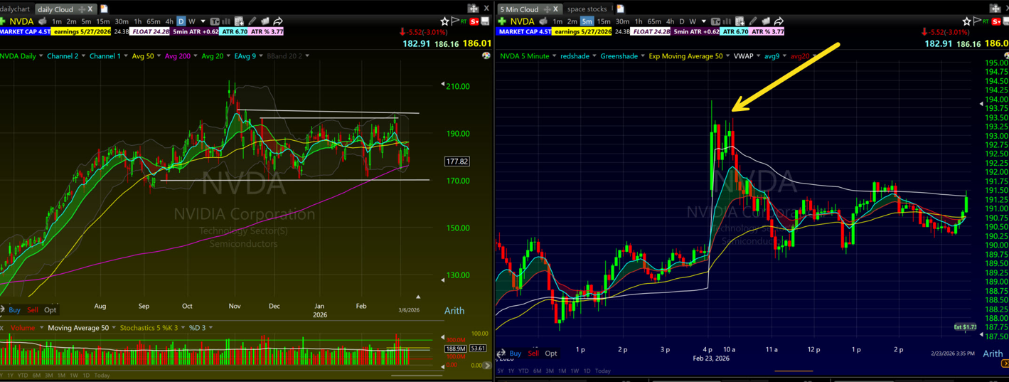Toggle Arith scale in daily chart
Image resolution: width=1009 pixels, height=382 pixels.
tap(454, 310)
